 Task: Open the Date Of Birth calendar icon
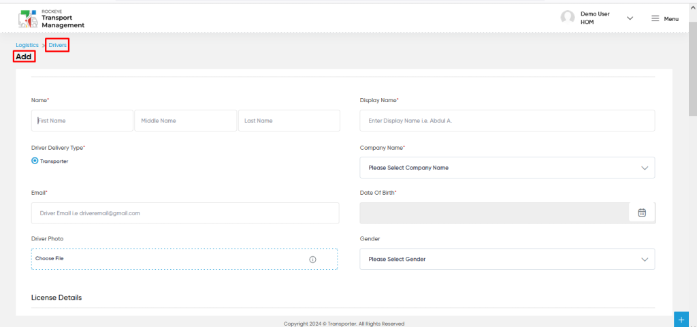tap(642, 213)
